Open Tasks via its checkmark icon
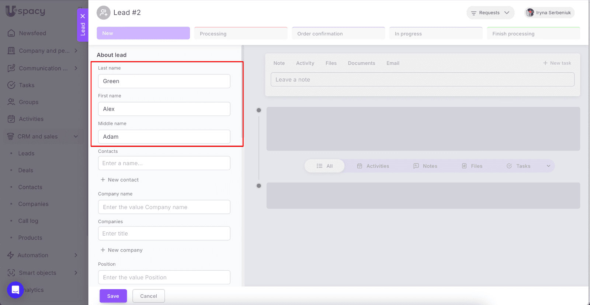The height and width of the screenshot is (305, 590). click(11, 85)
